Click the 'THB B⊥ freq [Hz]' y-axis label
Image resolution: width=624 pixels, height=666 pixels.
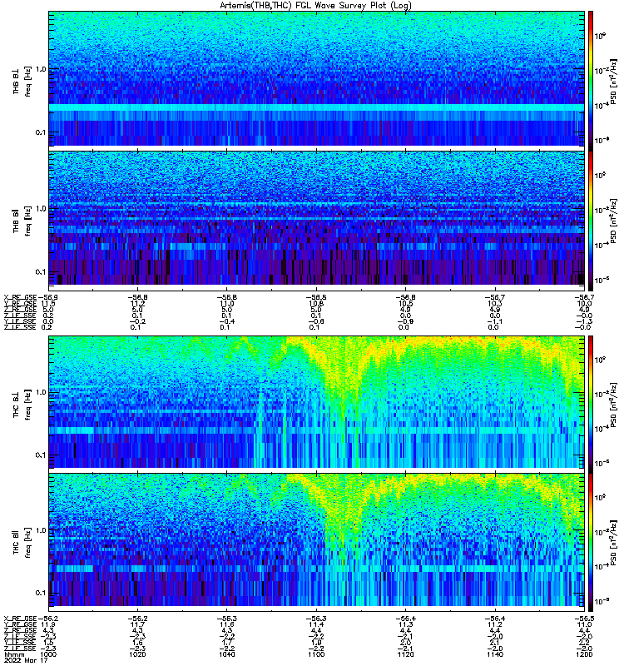22,81
